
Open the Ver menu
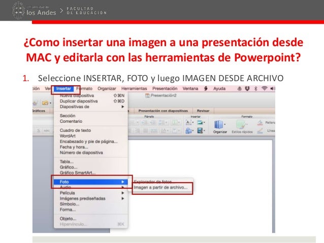click(48, 89)
